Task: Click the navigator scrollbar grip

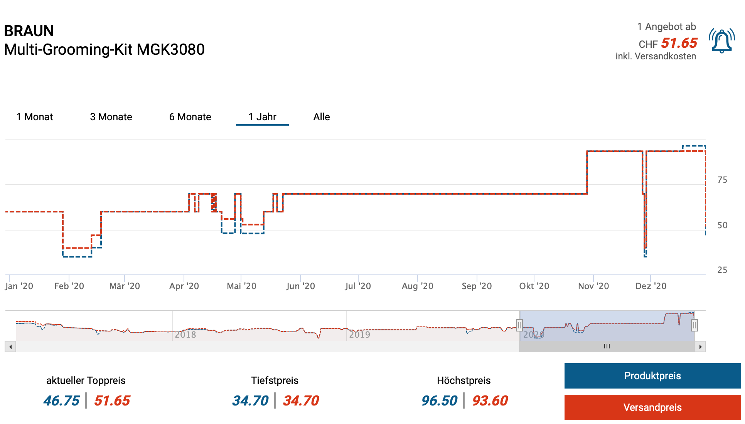Action: pyautogui.click(x=607, y=346)
